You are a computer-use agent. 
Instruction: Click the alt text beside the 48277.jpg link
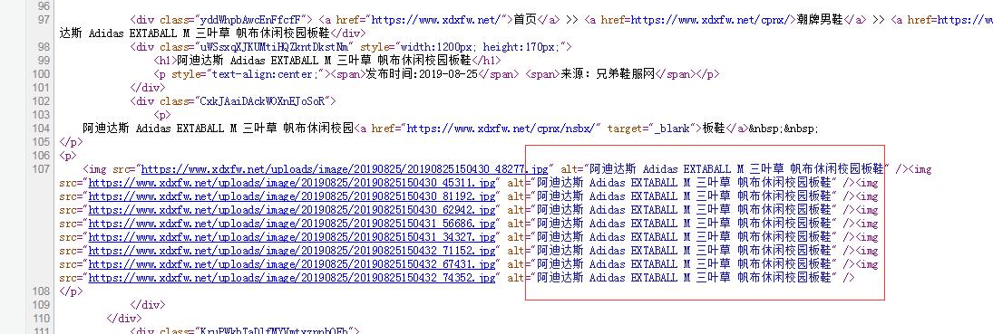(736, 169)
